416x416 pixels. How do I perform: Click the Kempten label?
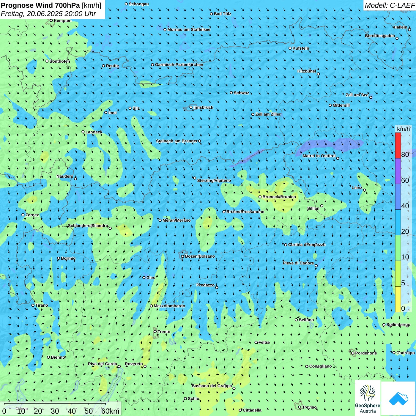62,21
